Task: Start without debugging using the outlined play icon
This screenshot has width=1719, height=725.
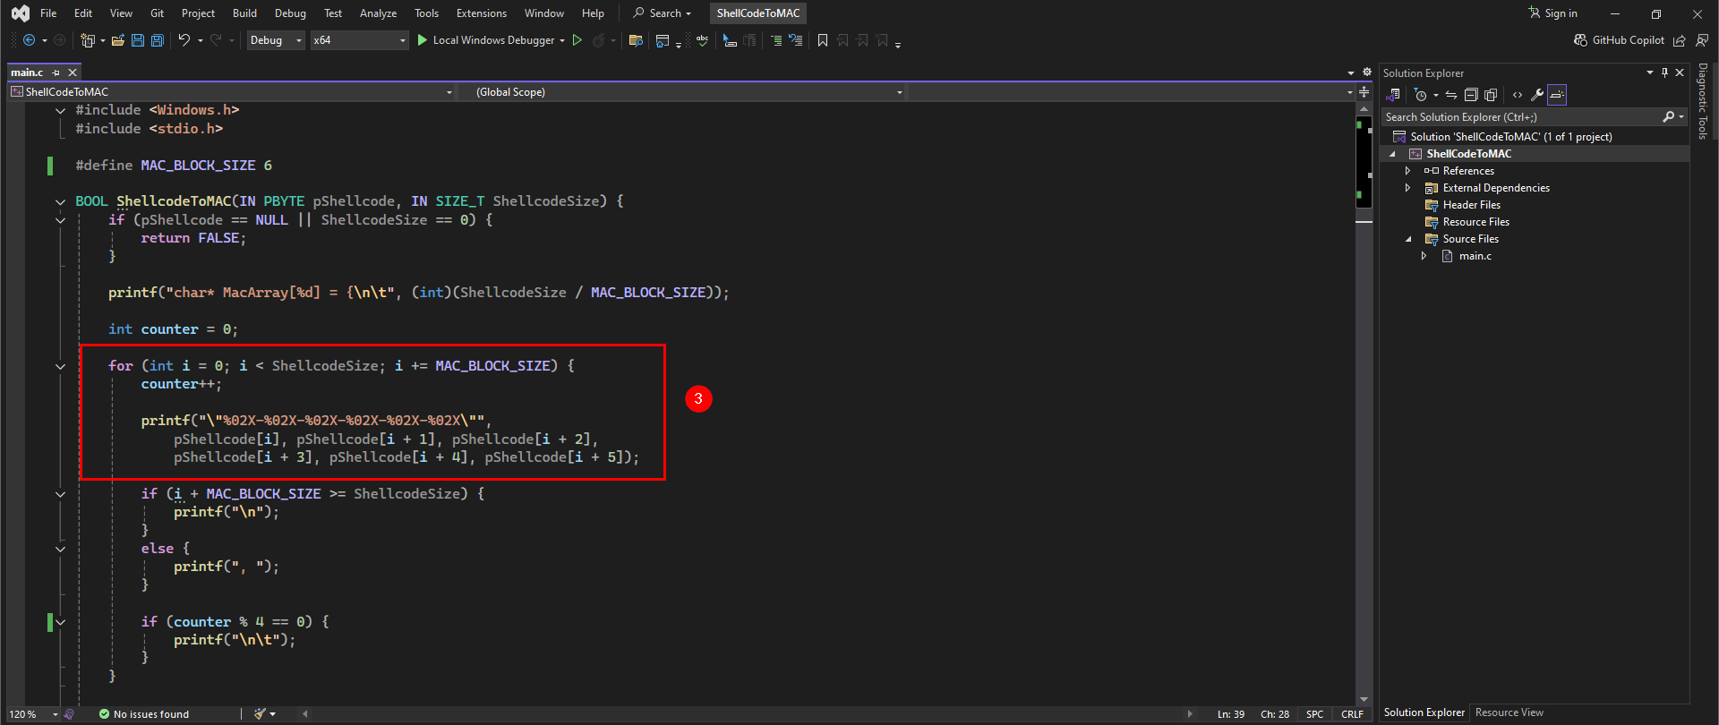Action: 577,40
